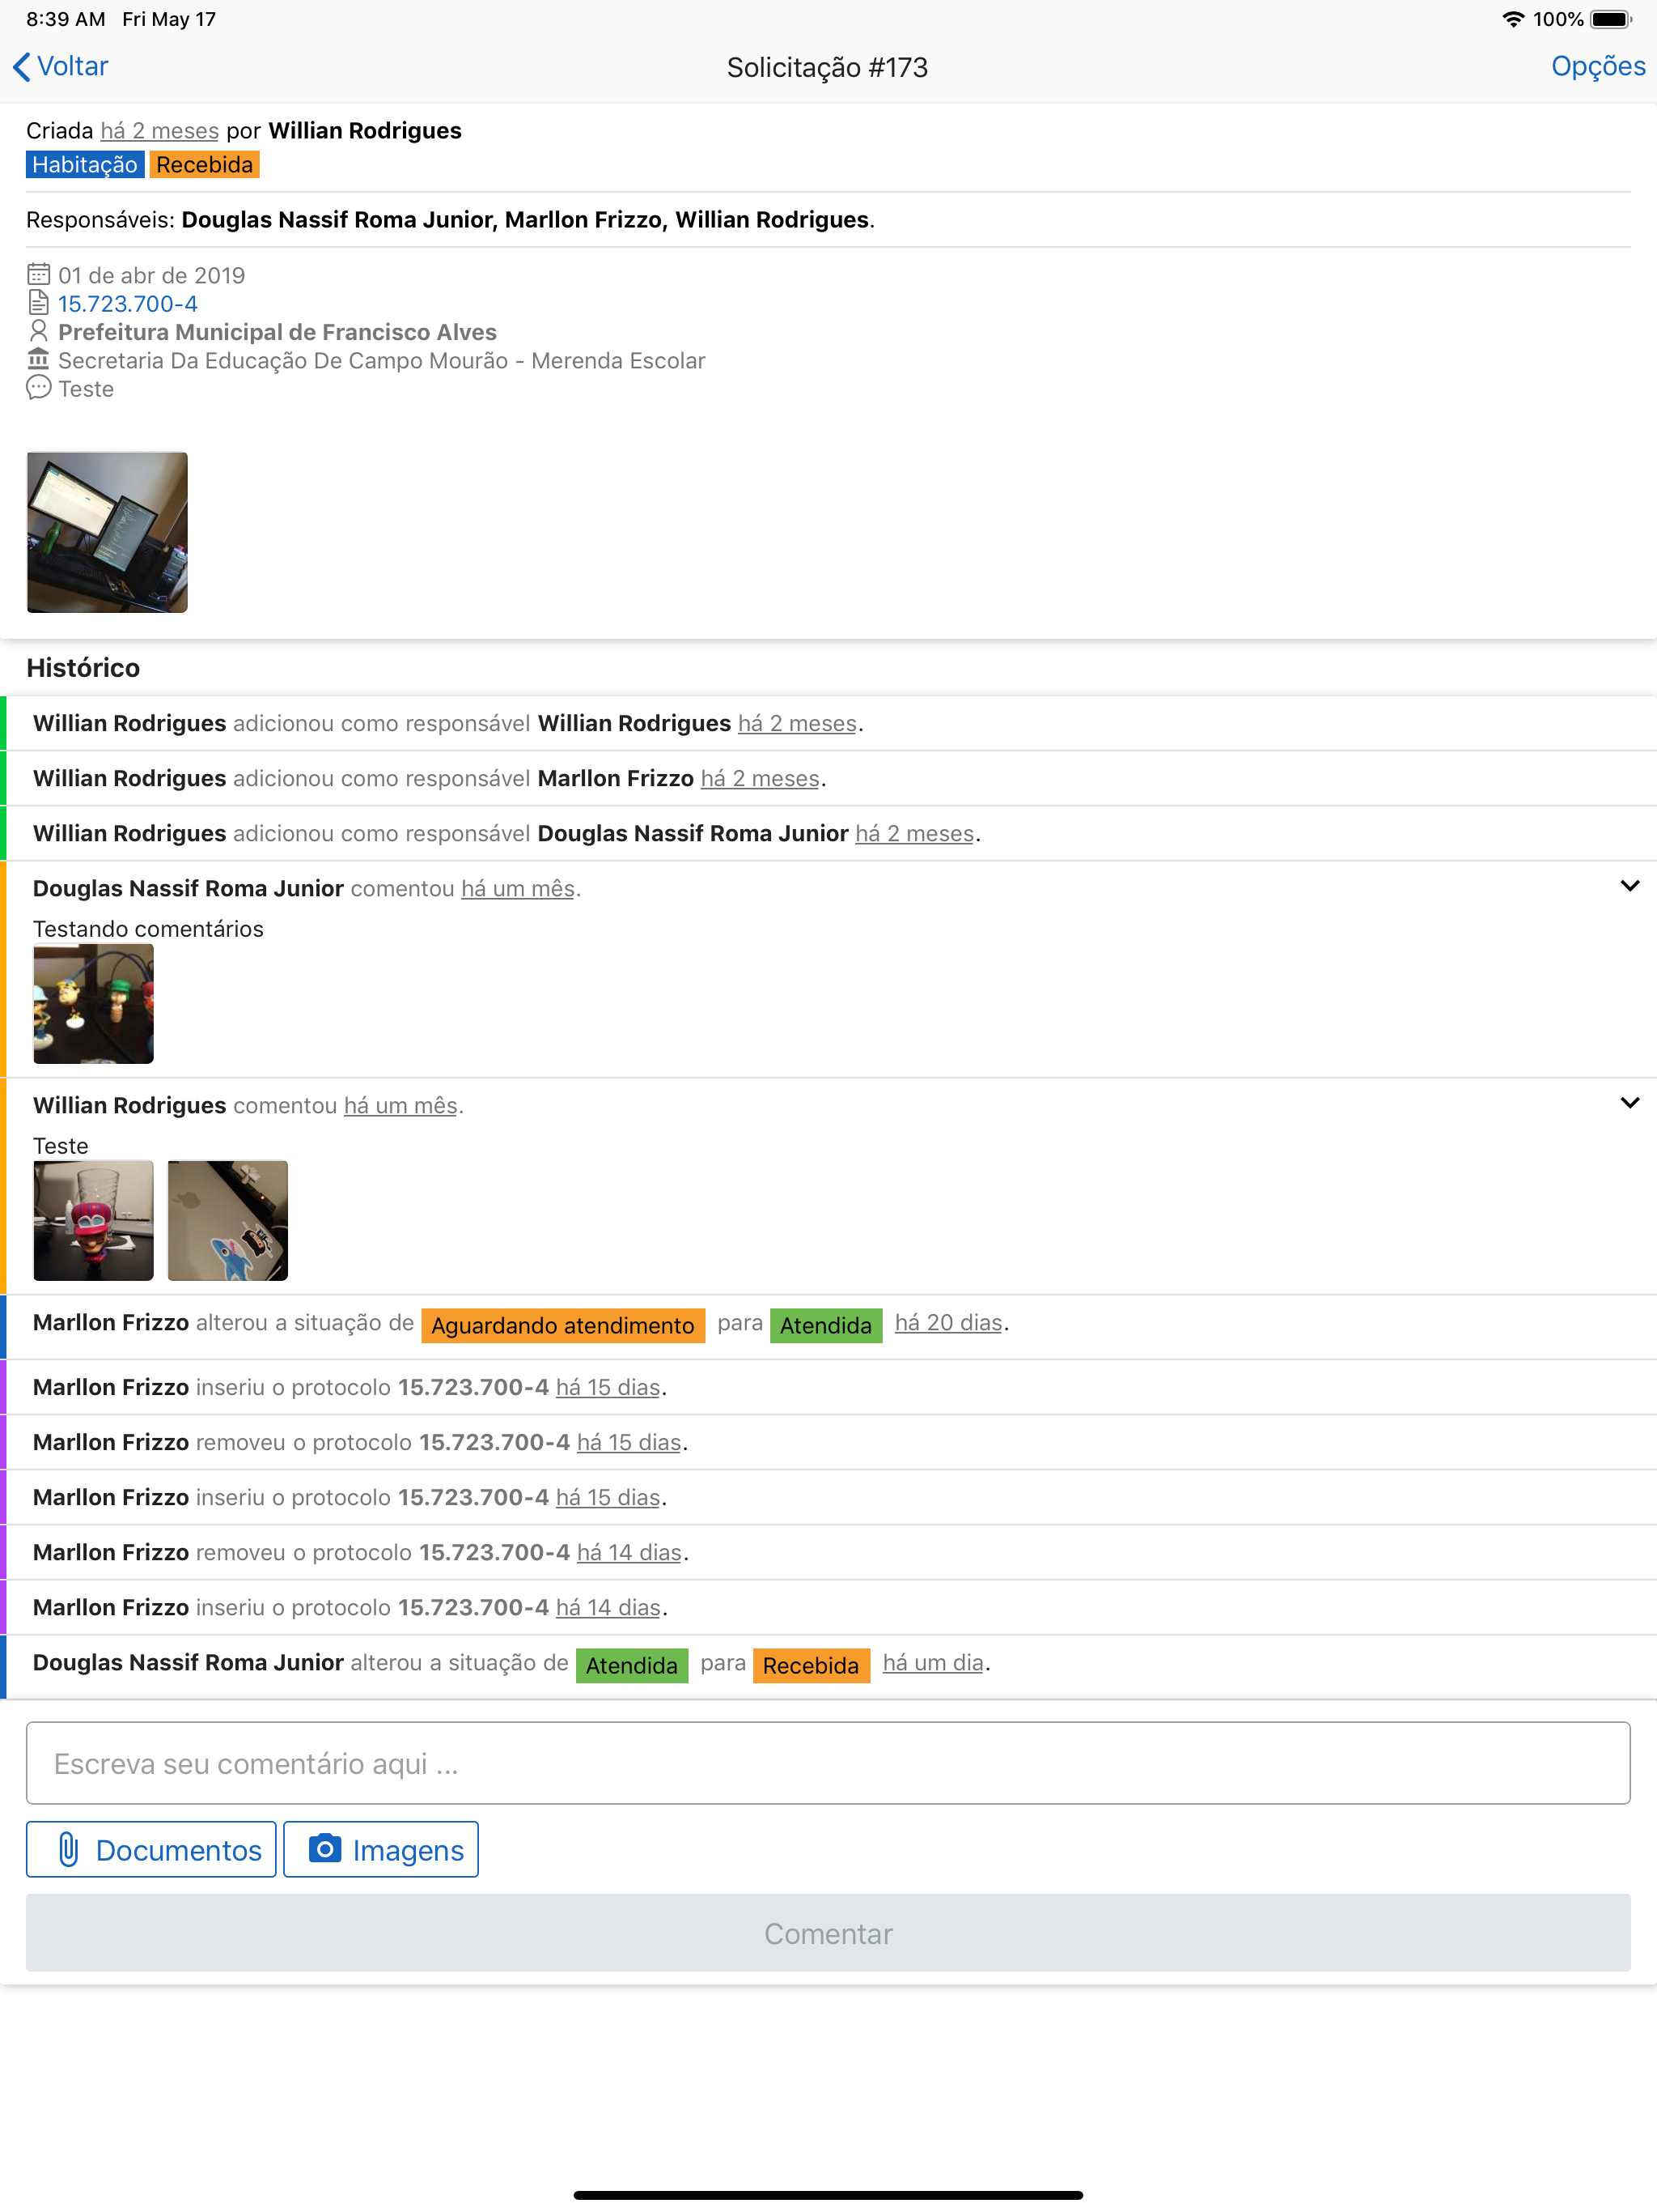Viewport: 1657px width, 2212px height.
Task: Open protocol link 15.723.700-4
Action: coord(128,304)
